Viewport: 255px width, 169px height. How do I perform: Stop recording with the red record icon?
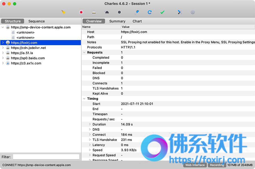81,12
